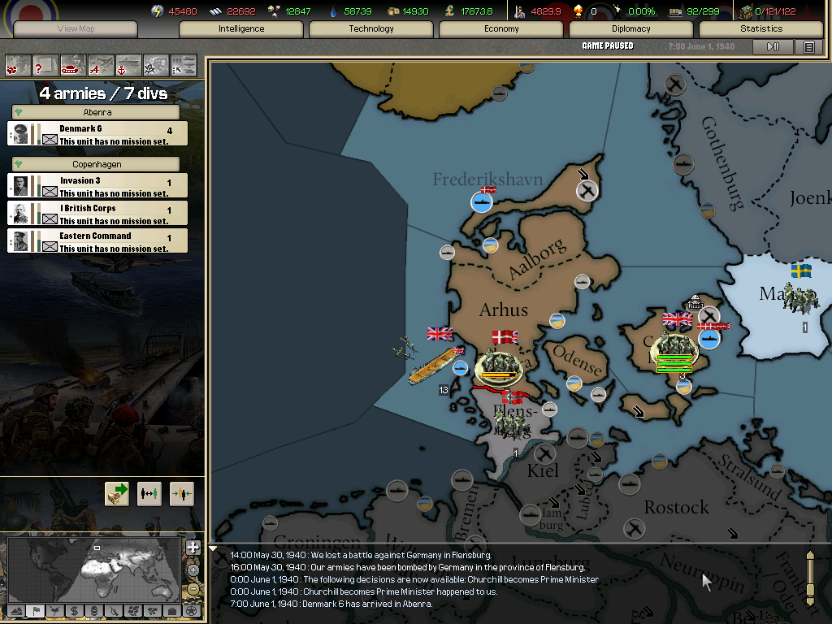The height and width of the screenshot is (624, 832).
Task: Collapse the message log triangle toggle
Action: tap(214, 548)
